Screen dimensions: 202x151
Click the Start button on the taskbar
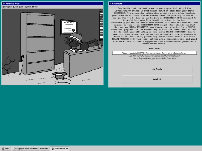tap(6, 148)
